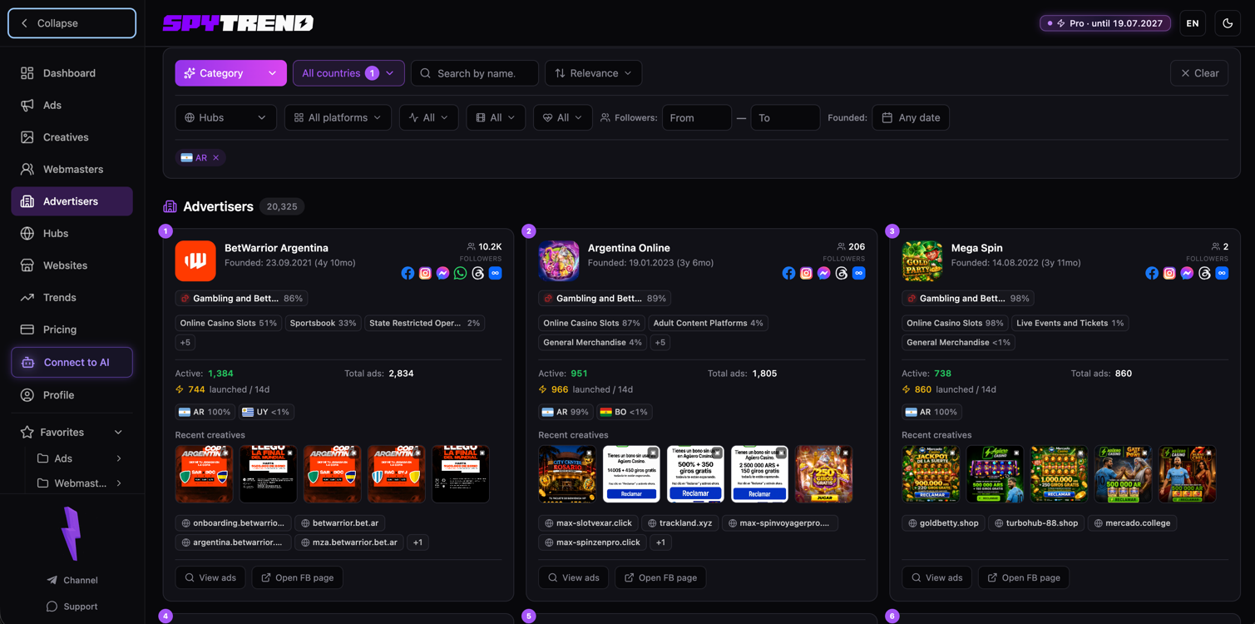The width and height of the screenshot is (1255, 624).
Task: Click the Followers To field
Action: (x=785, y=117)
